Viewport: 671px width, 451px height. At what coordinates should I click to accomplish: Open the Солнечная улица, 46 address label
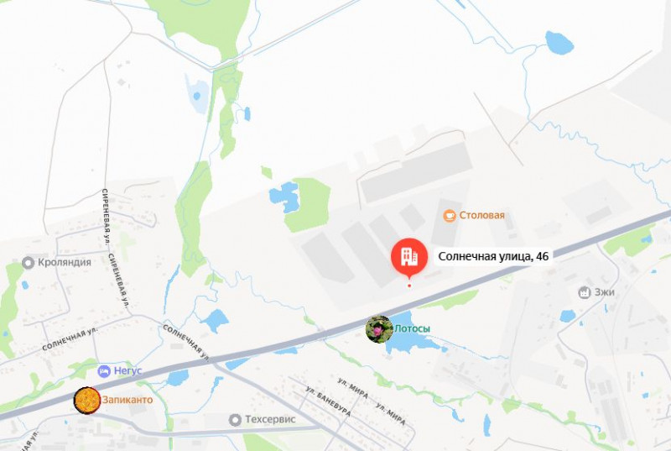(x=493, y=256)
